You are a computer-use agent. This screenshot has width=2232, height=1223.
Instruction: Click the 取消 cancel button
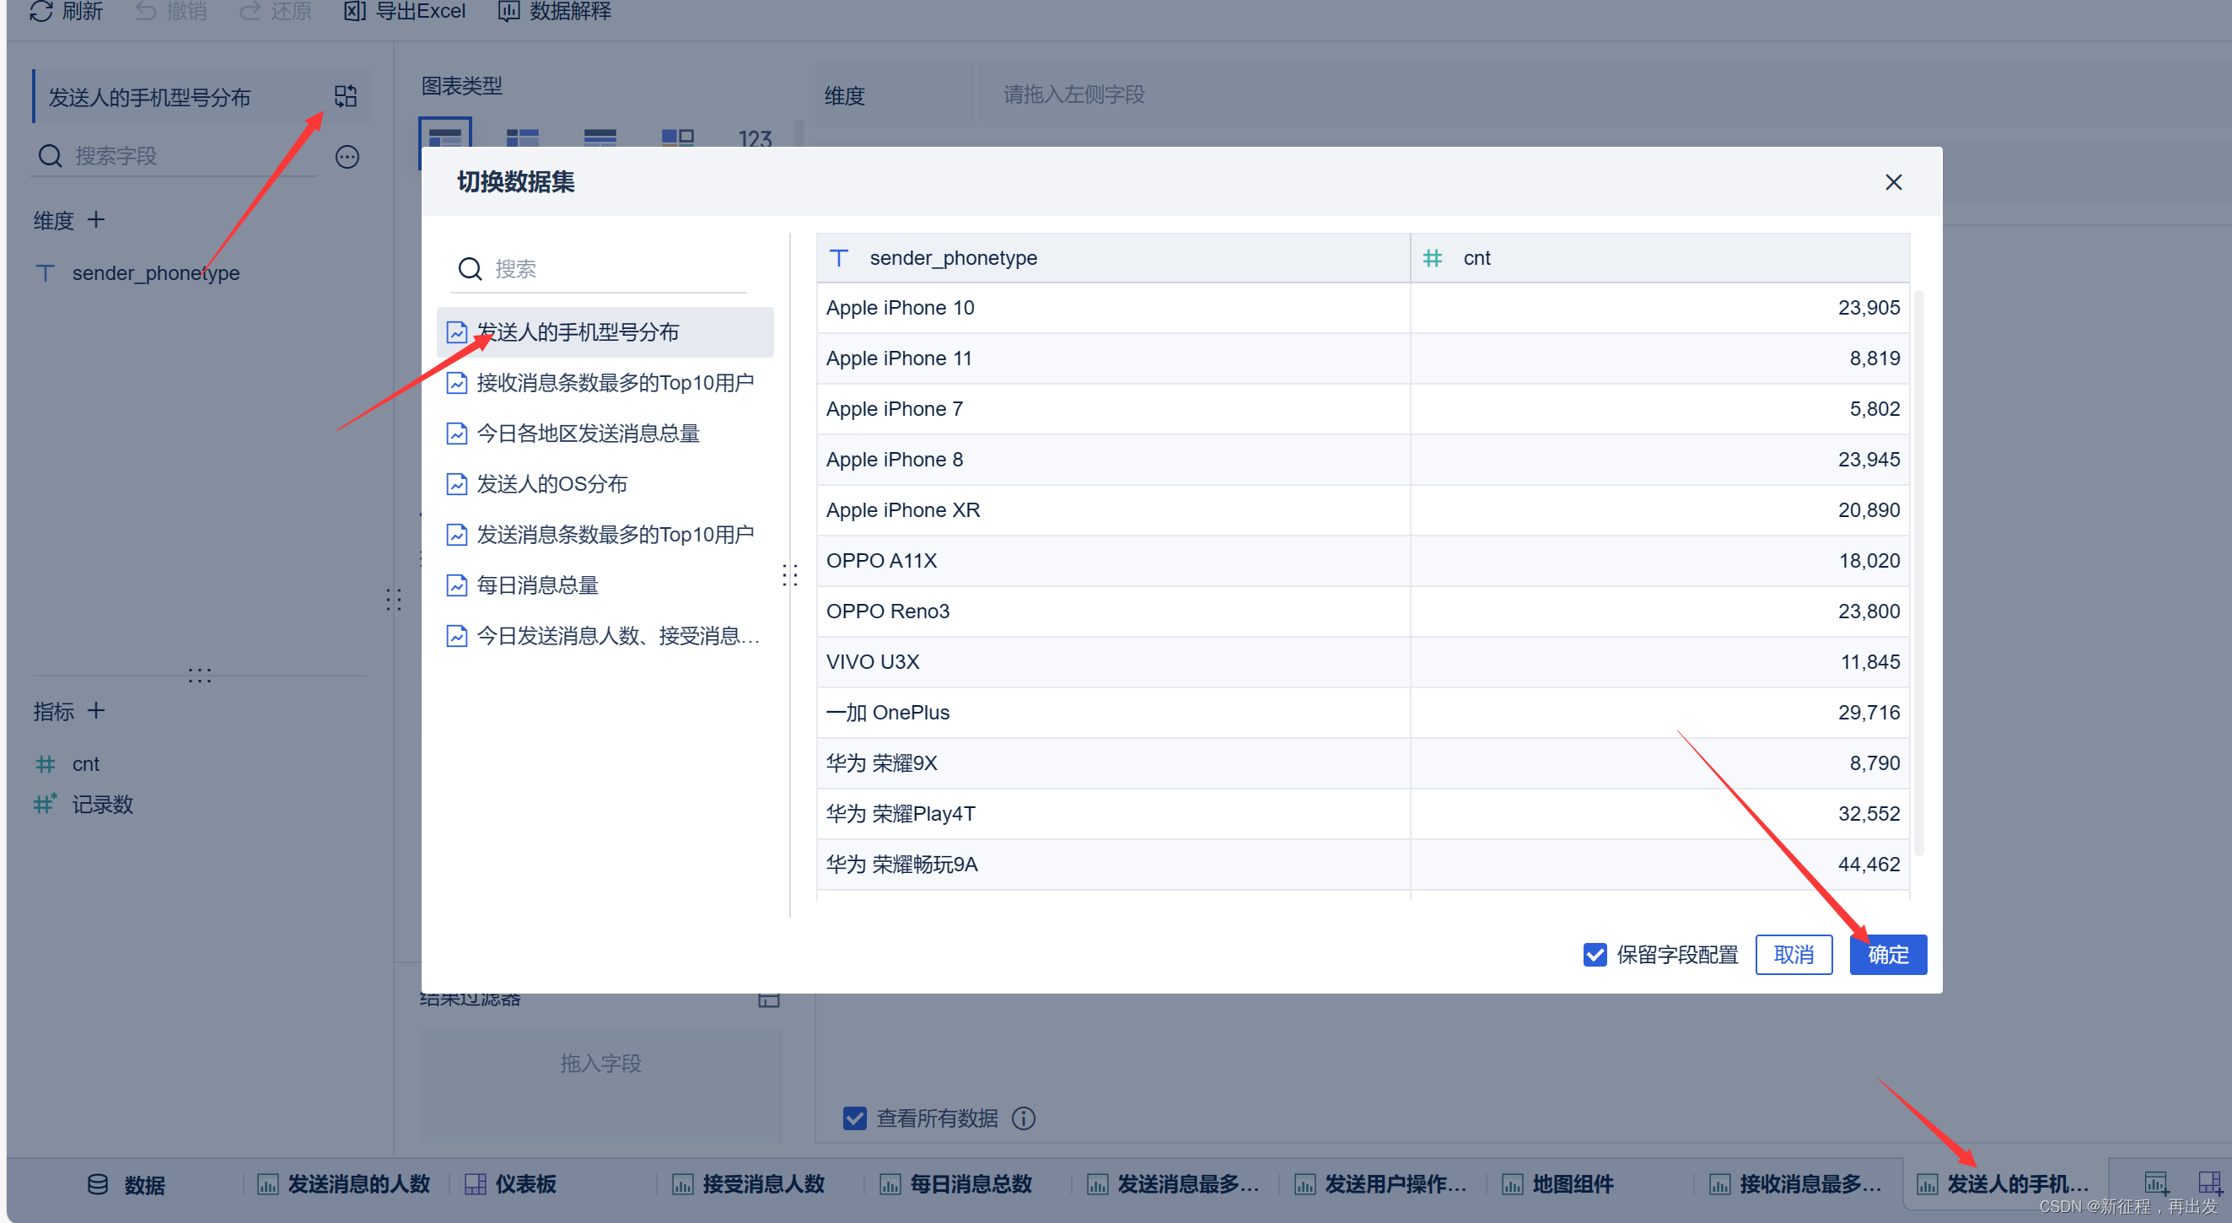pyautogui.click(x=1794, y=954)
